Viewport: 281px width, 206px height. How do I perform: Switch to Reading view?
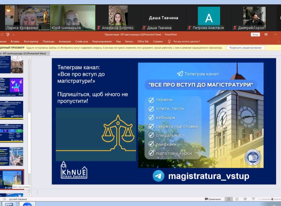(x=245, y=199)
